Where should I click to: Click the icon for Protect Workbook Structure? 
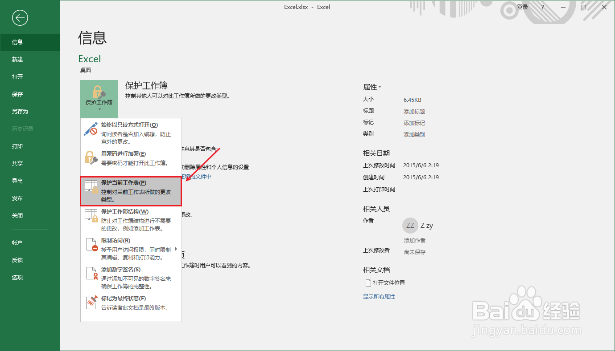(x=91, y=216)
